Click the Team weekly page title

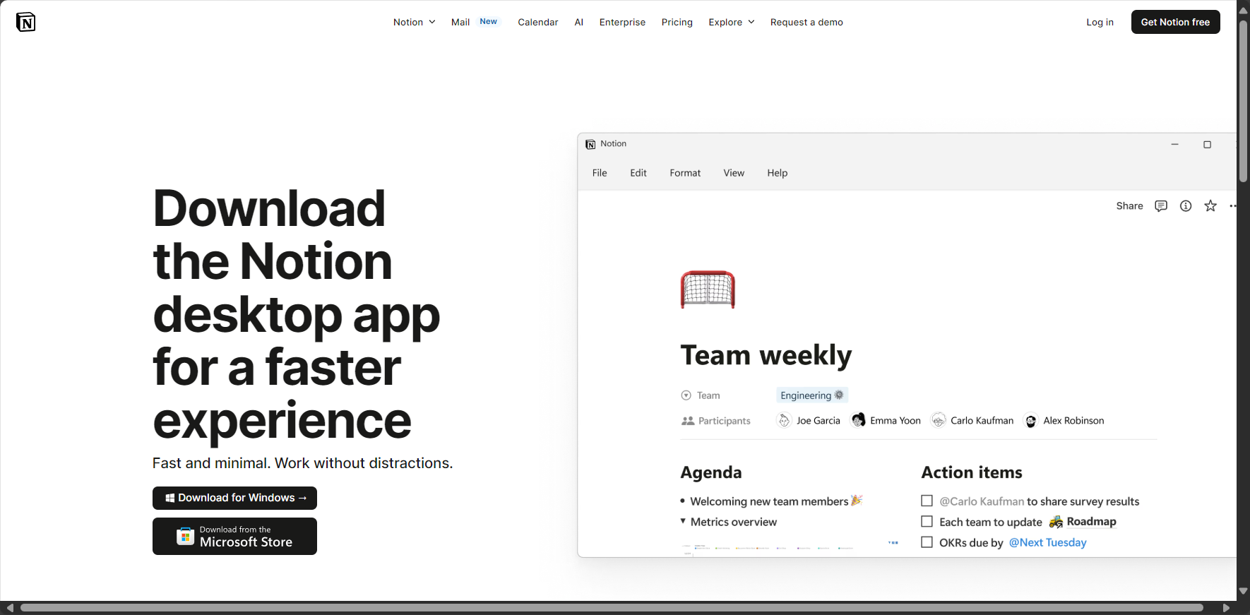pyautogui.click(x=766, y=355)
